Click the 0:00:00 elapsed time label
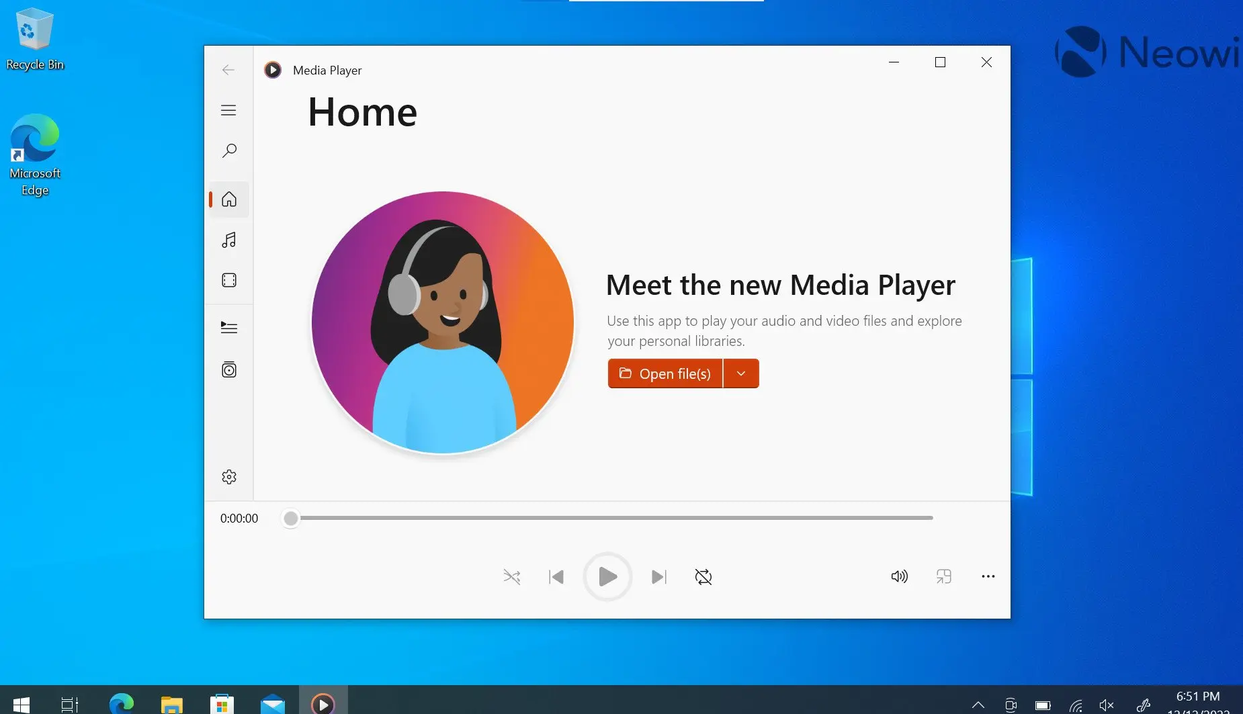This screenshot has height=714, width=1243. click(239, 519)
